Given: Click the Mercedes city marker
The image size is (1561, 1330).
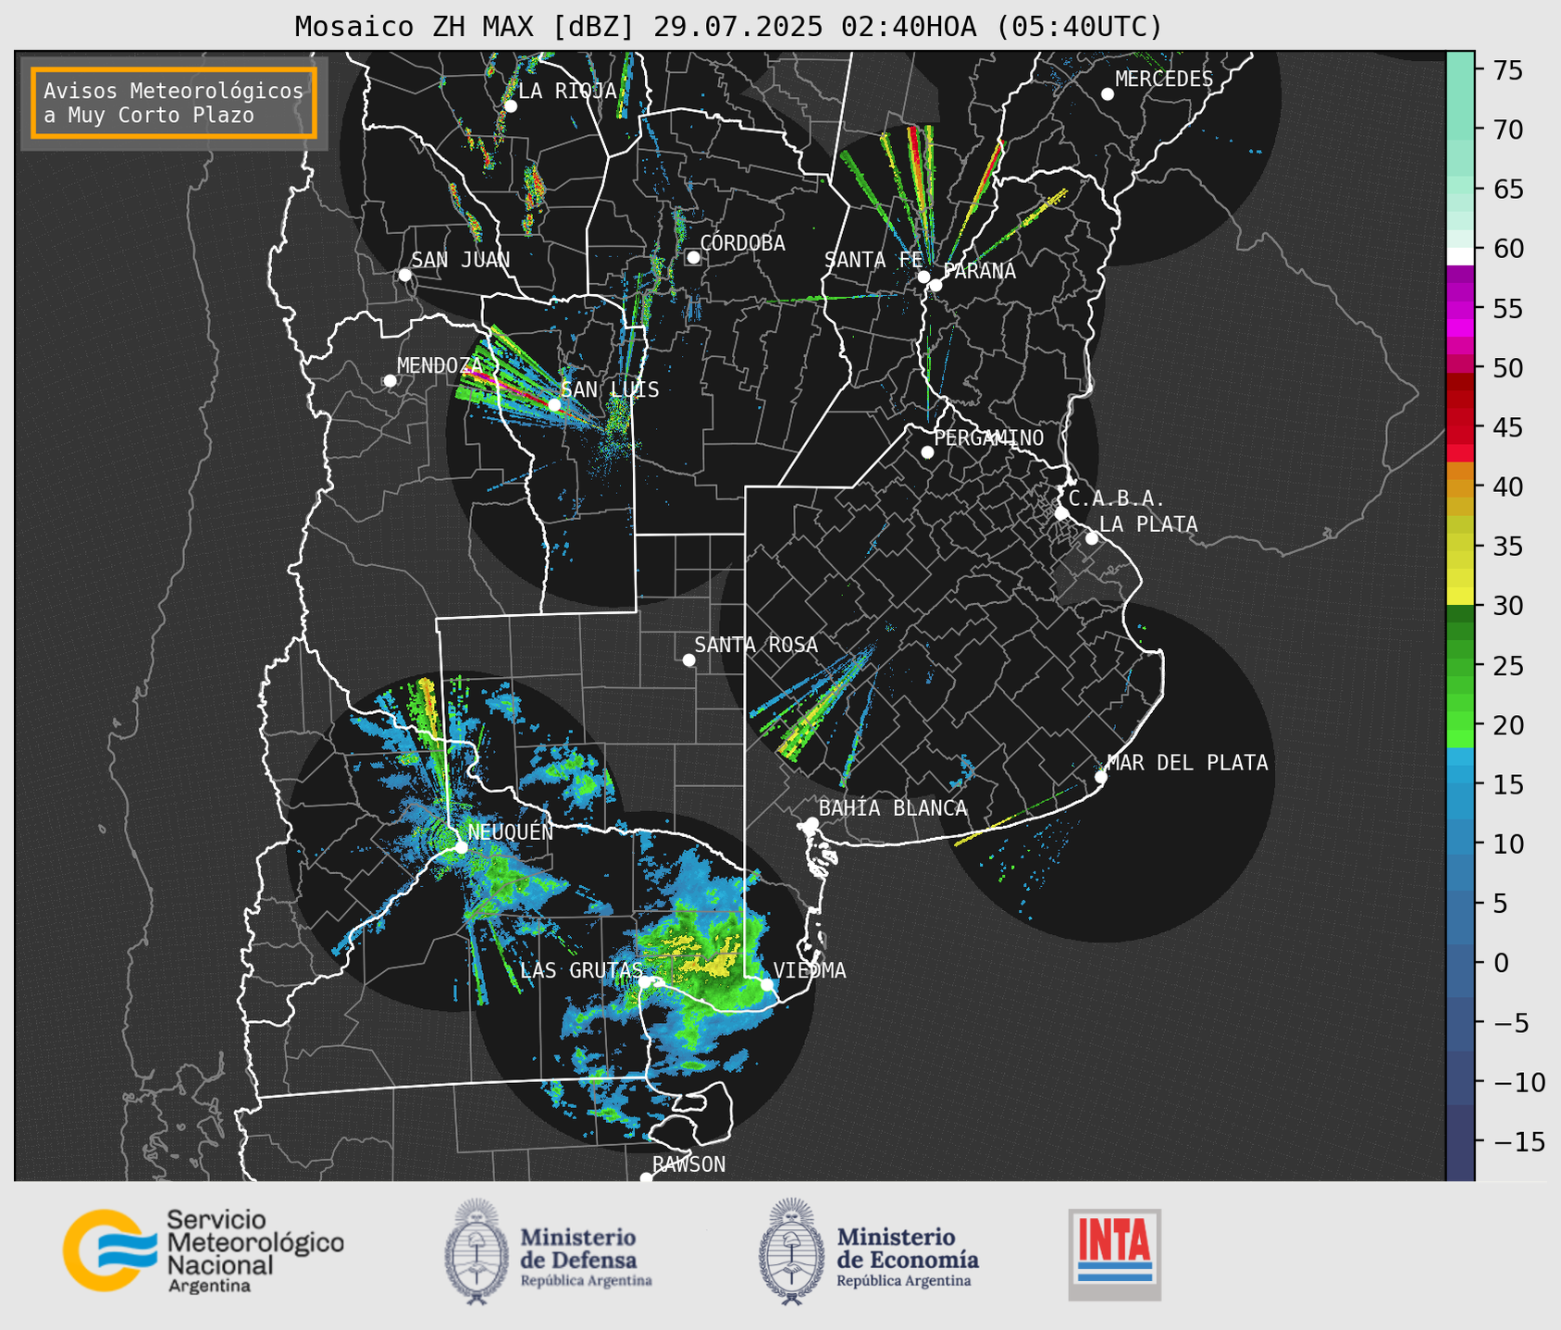Looking at the screenshot, I should click(1108, 94).
